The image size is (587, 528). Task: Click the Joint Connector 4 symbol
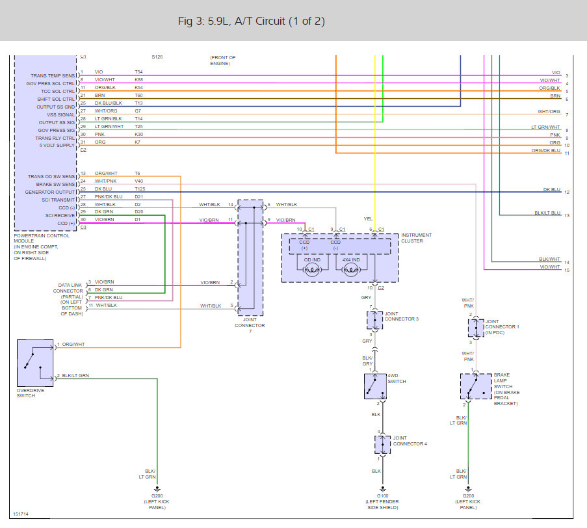click(382, 445)
